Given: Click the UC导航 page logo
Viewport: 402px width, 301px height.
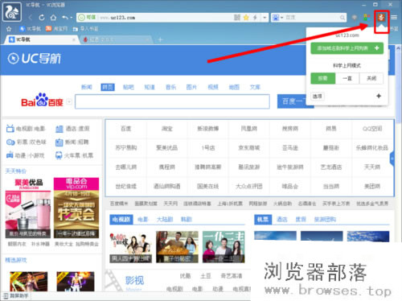Looking at the screenshot, I should tap(35, 59).
